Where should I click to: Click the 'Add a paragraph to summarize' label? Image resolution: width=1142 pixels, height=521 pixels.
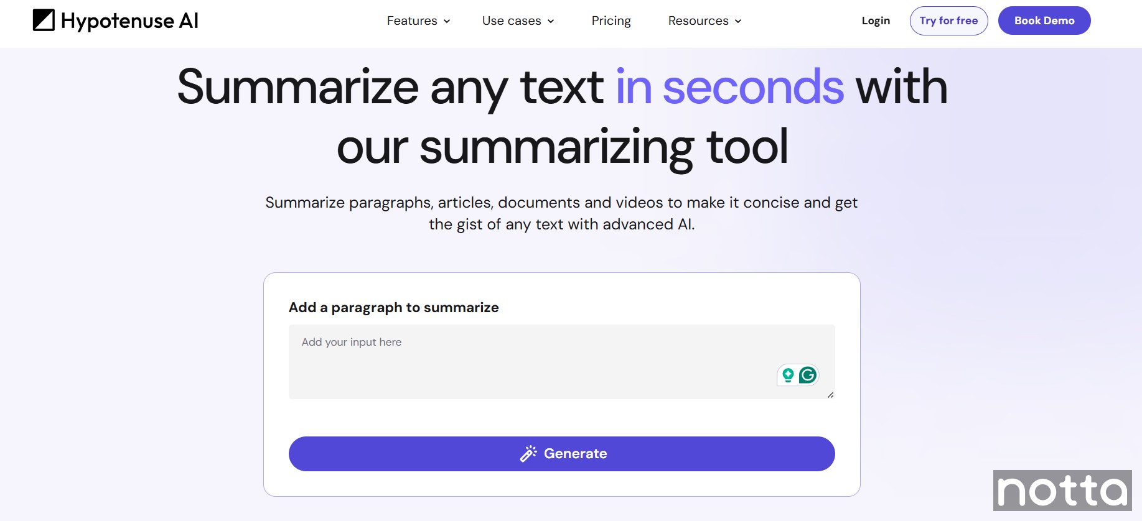[393, 308]
